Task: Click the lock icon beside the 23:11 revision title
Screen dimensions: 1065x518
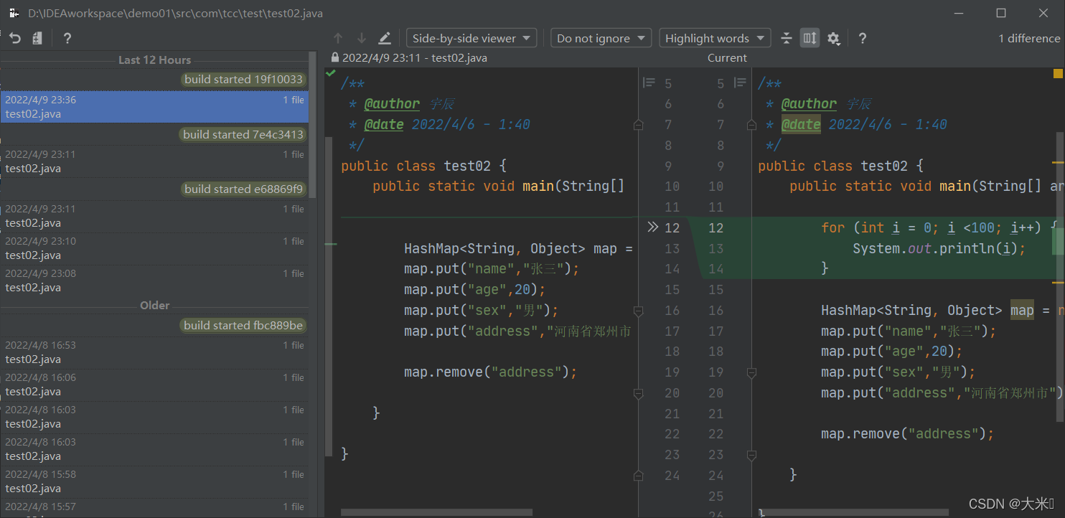Action: pyautogui.click(x=335, y=57)
